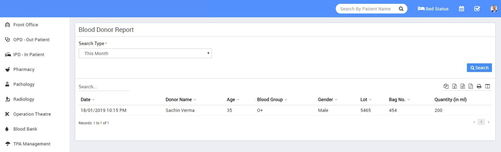Open the task checklist icon
This screenshot has width=501, height=152.
tap(477, 9)
